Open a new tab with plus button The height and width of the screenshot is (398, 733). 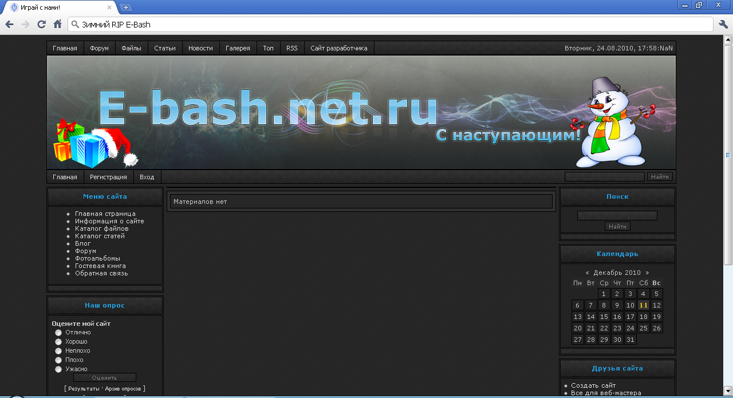[x=126, y=7]
